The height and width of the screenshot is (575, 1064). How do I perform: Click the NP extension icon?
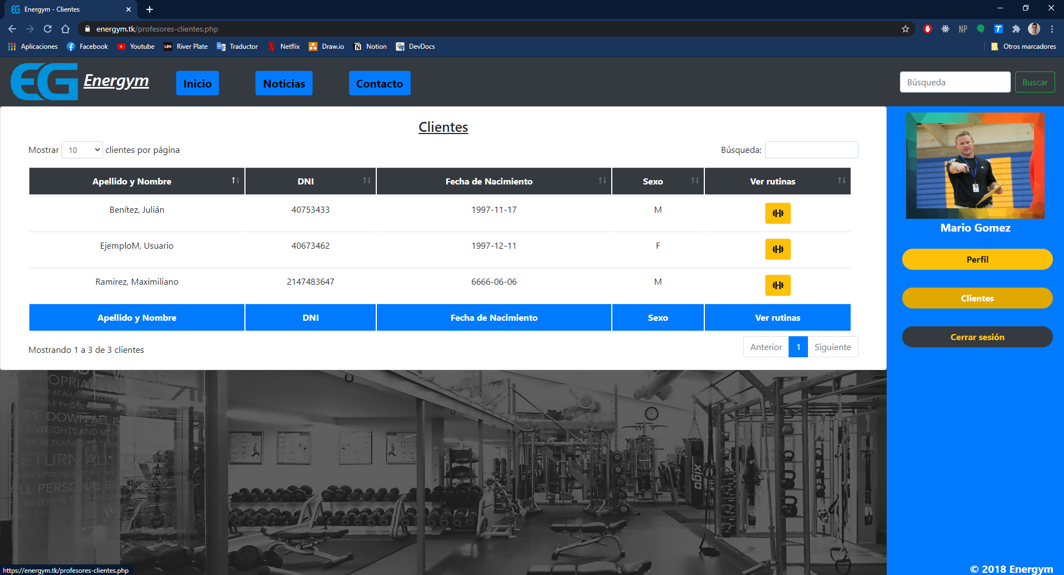click(x=963, y=29)
